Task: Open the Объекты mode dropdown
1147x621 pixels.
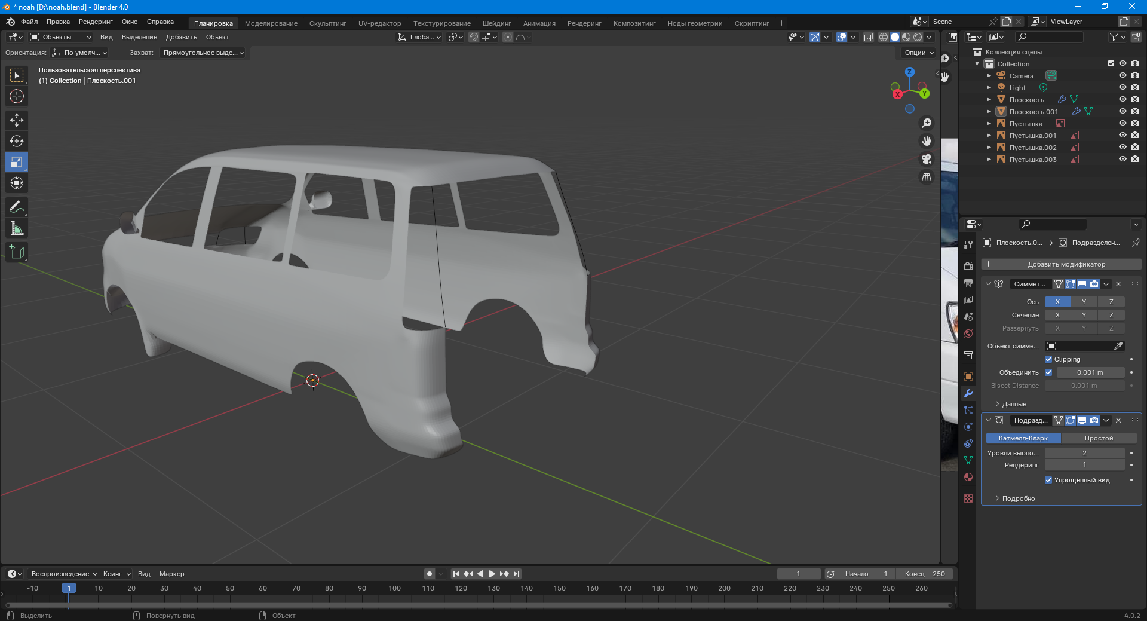Action: (61, 37)
